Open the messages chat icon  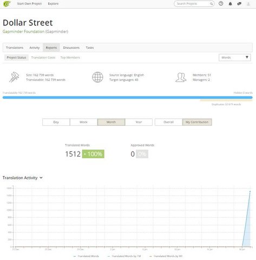point(239,4)
